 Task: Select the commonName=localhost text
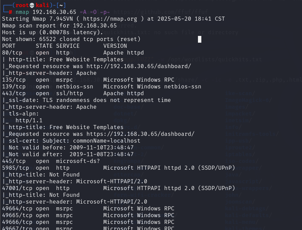(x=106, y=141)
